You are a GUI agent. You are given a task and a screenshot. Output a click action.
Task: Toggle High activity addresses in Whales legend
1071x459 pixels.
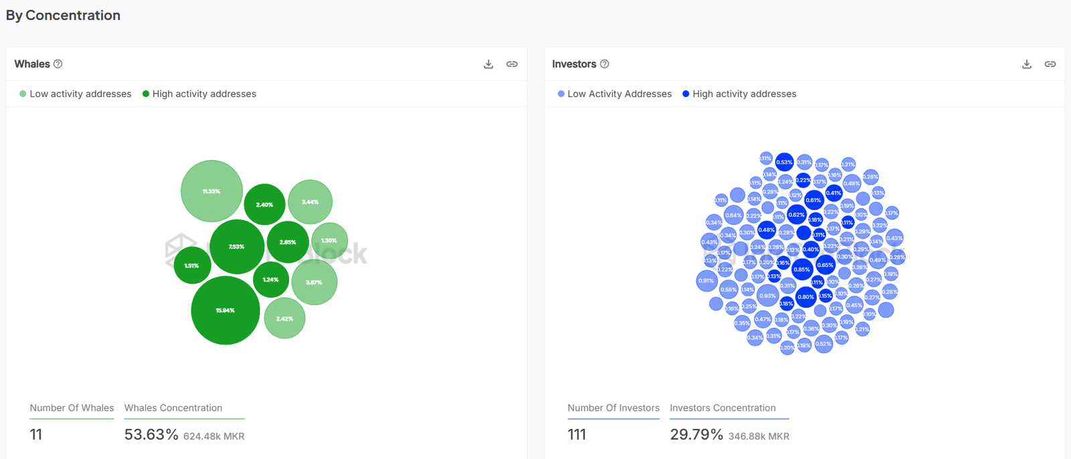(x=199, y=94)
